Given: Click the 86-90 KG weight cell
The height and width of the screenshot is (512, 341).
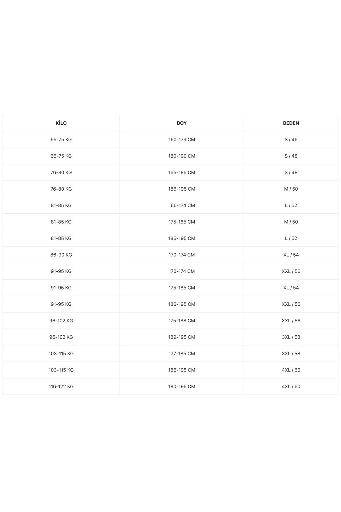Looking at the screenshot, I should pos(61,255).
